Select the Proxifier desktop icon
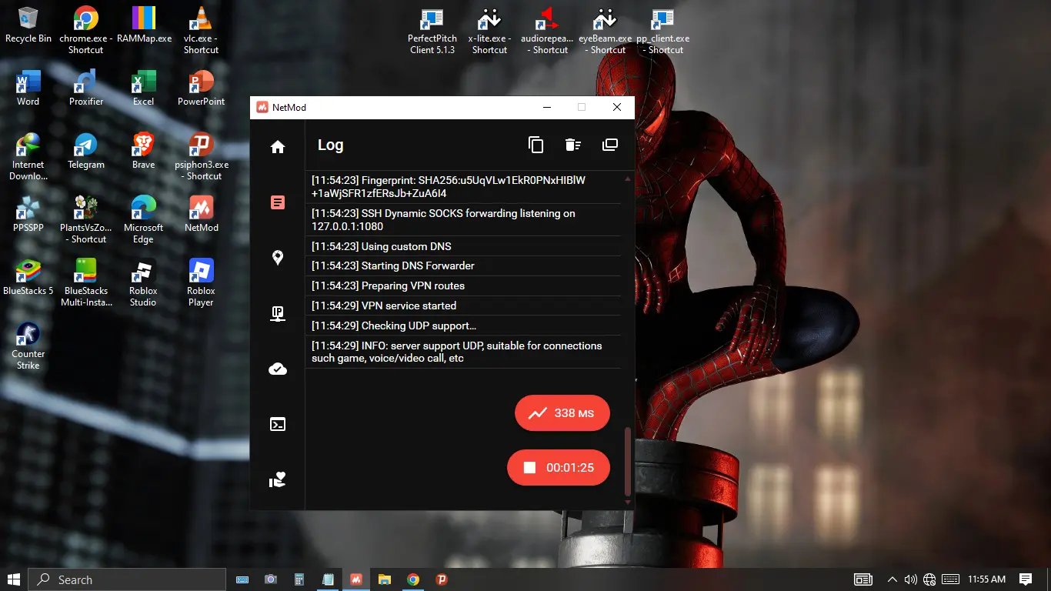1051x591 pixels. point(86,88)
